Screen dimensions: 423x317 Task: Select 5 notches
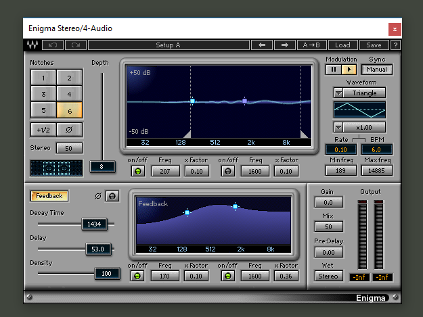[x=43, y=110]
